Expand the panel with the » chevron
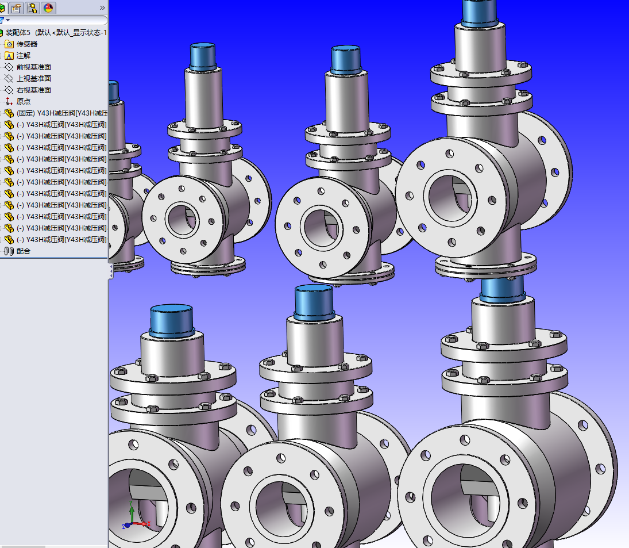The width and height of the screenshot is (629, 548). point(102,7)
